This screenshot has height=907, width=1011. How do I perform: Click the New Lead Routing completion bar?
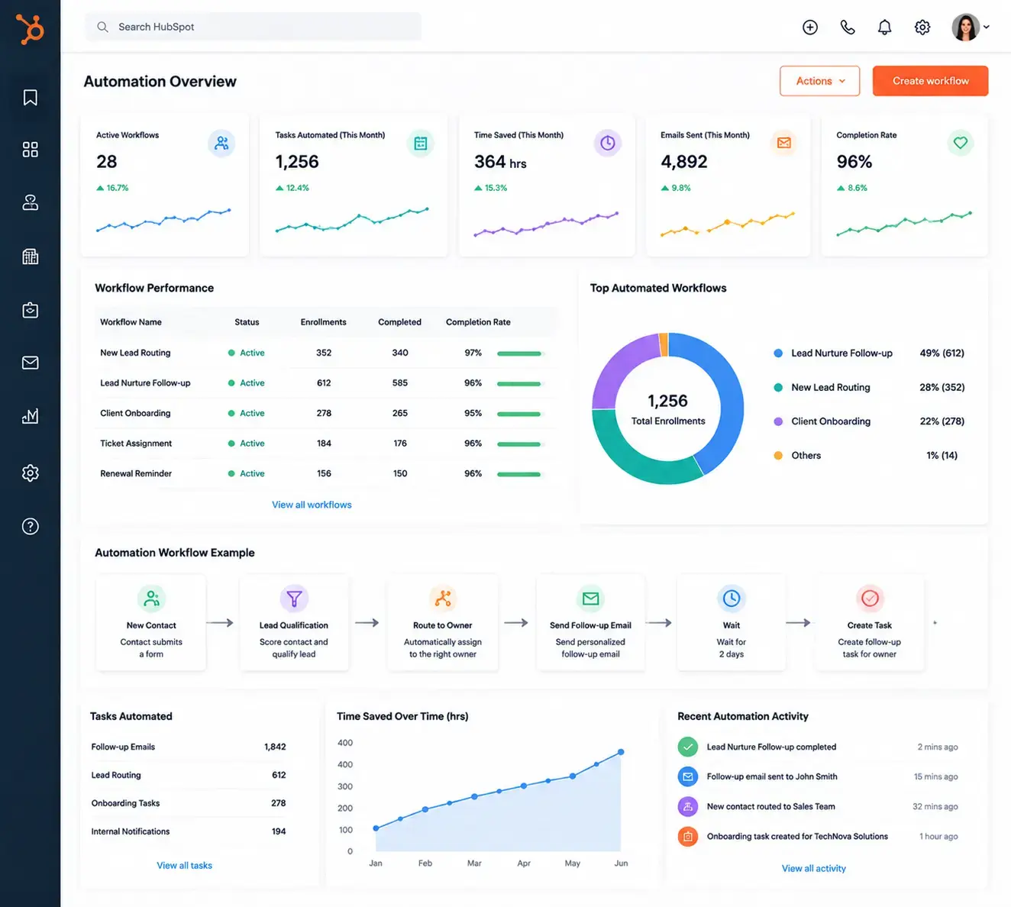(519, 353)
